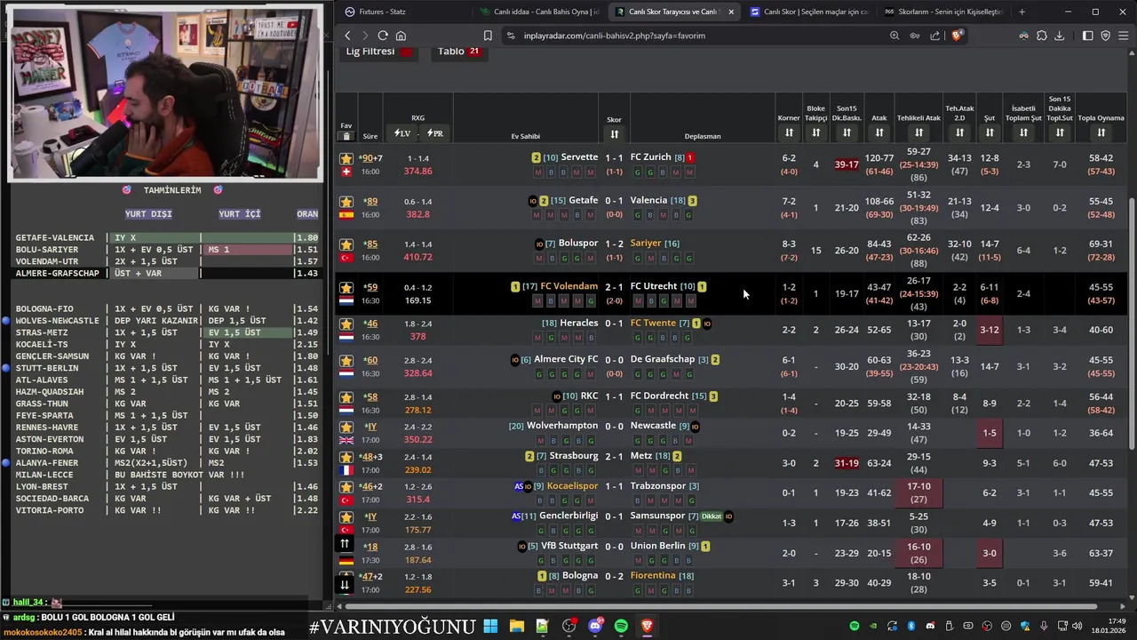The width and height of the screenshot is (1137, 640).
Task: Click the Fiorentina team name
Action: click(653, 576)
